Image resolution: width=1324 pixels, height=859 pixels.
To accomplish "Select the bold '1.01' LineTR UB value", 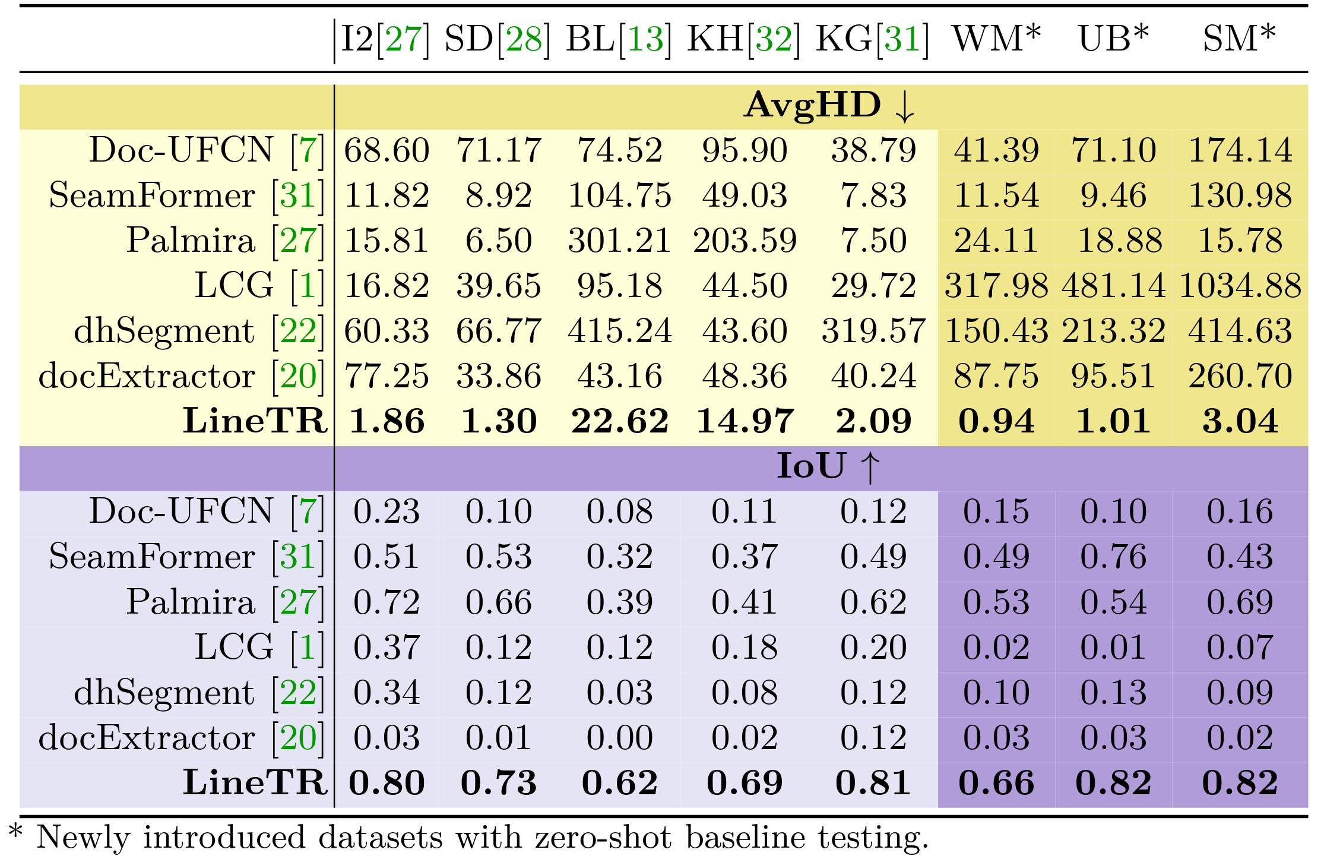I will click(x=1114, y=421).
